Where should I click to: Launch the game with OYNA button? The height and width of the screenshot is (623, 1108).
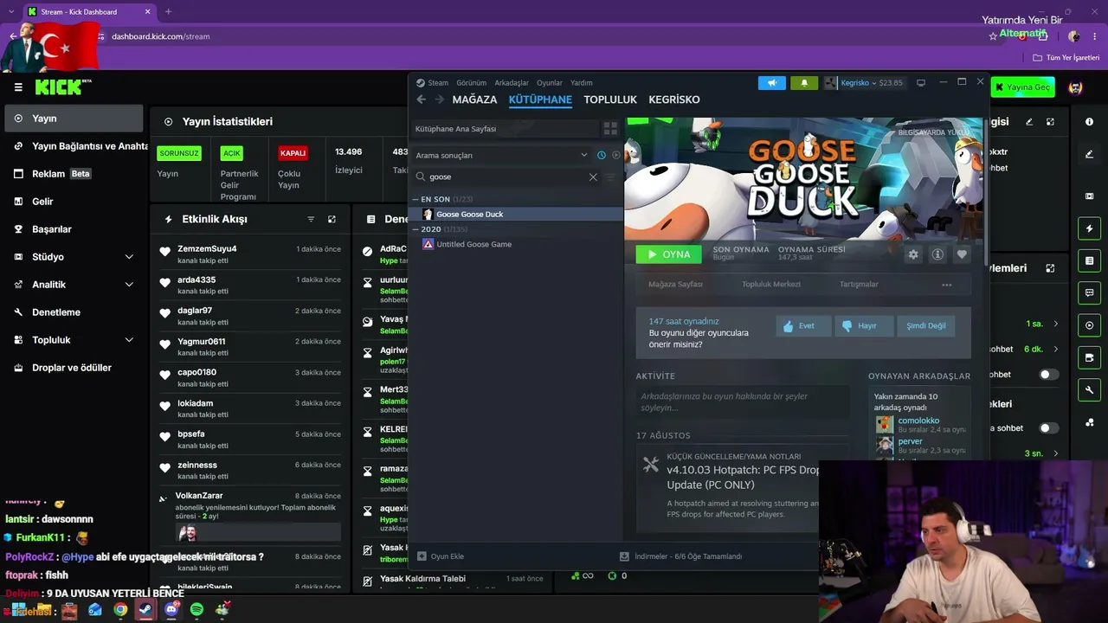pyautogui.click(x=669, y=254)
